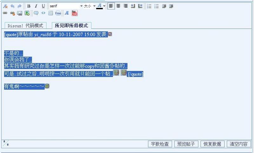Redo the last undone edit

coord(20,6)
